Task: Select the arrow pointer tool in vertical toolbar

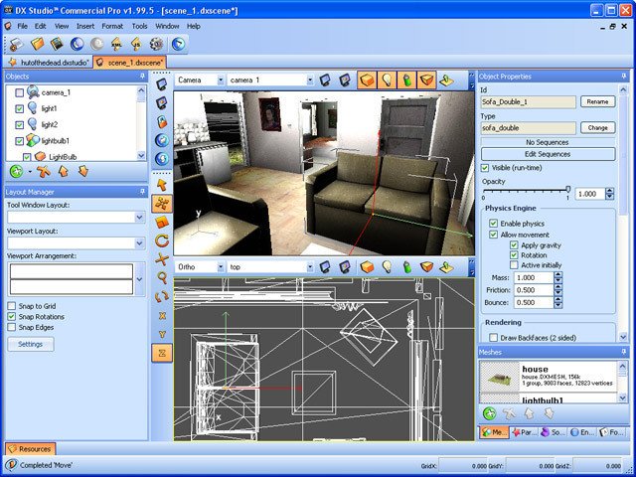Action: coord(162,185)
